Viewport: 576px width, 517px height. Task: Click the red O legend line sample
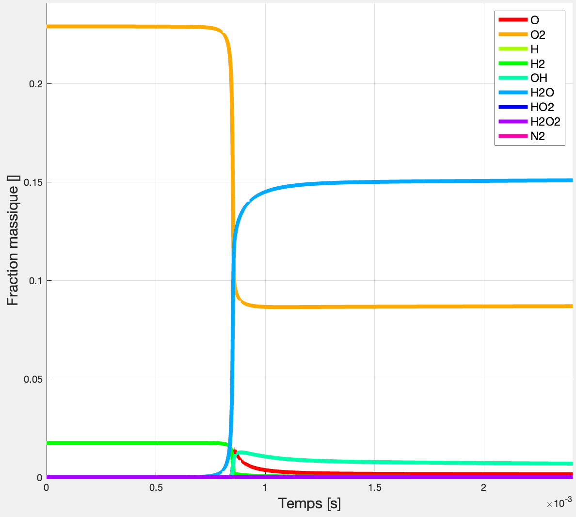(x=513, y=20)
